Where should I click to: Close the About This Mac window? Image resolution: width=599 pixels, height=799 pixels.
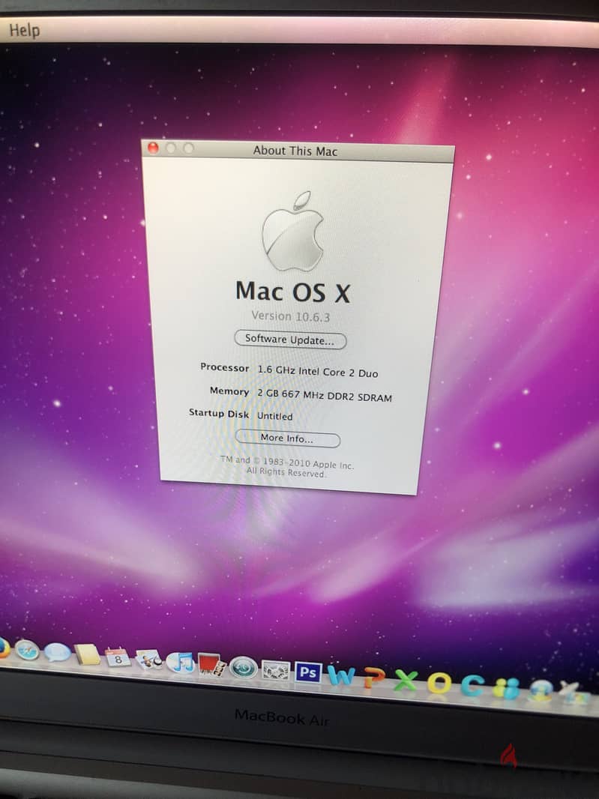[x=153, y=148]
